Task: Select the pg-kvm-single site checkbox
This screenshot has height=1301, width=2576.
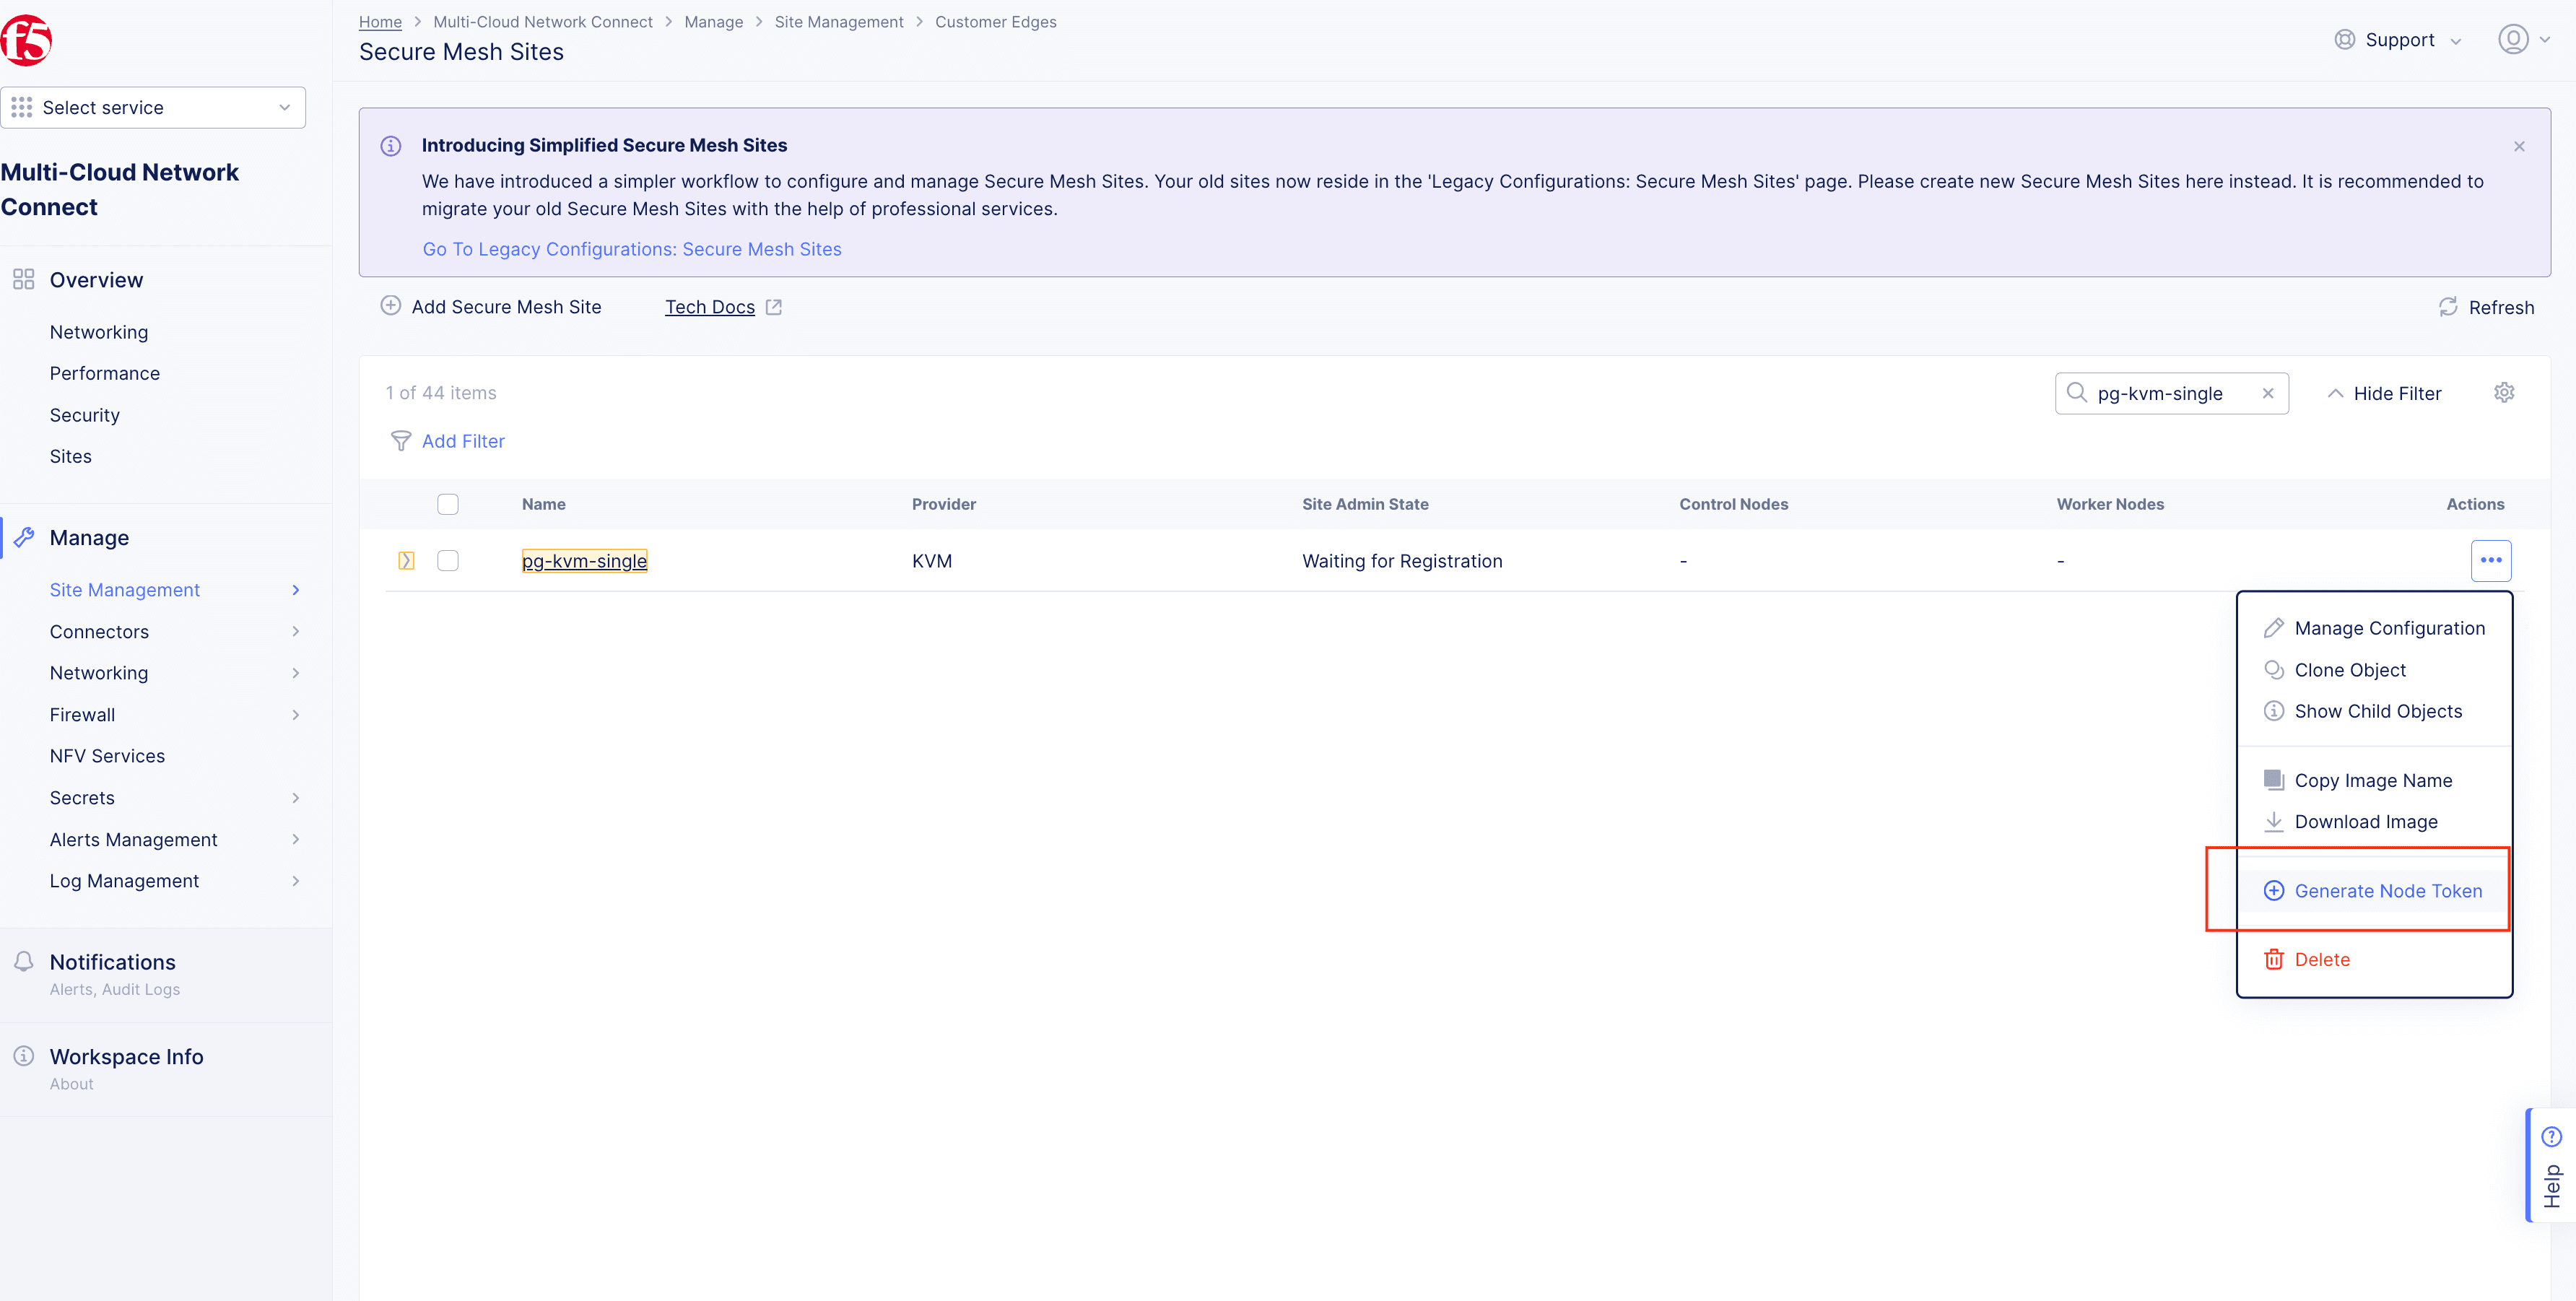Action: coord(448,560)
